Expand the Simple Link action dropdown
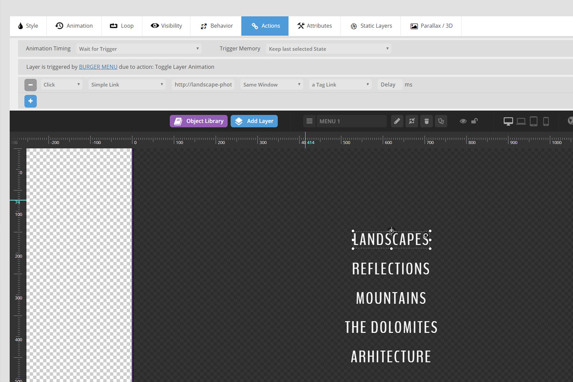The width and height of the screenshot is (573, 382). 127,85
